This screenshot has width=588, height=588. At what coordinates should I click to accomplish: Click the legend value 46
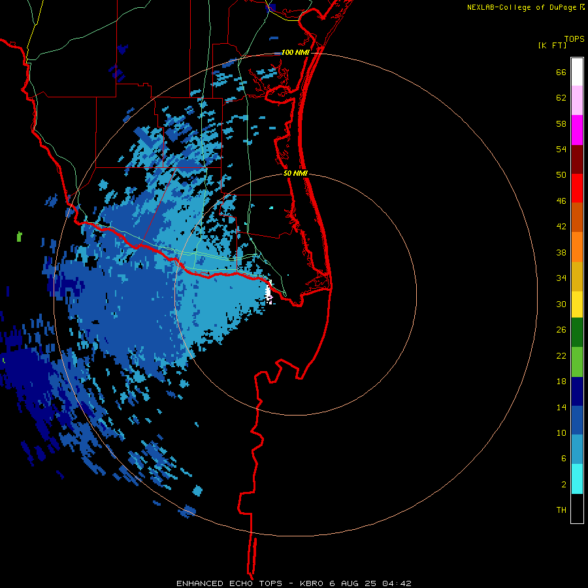[561, 201]
